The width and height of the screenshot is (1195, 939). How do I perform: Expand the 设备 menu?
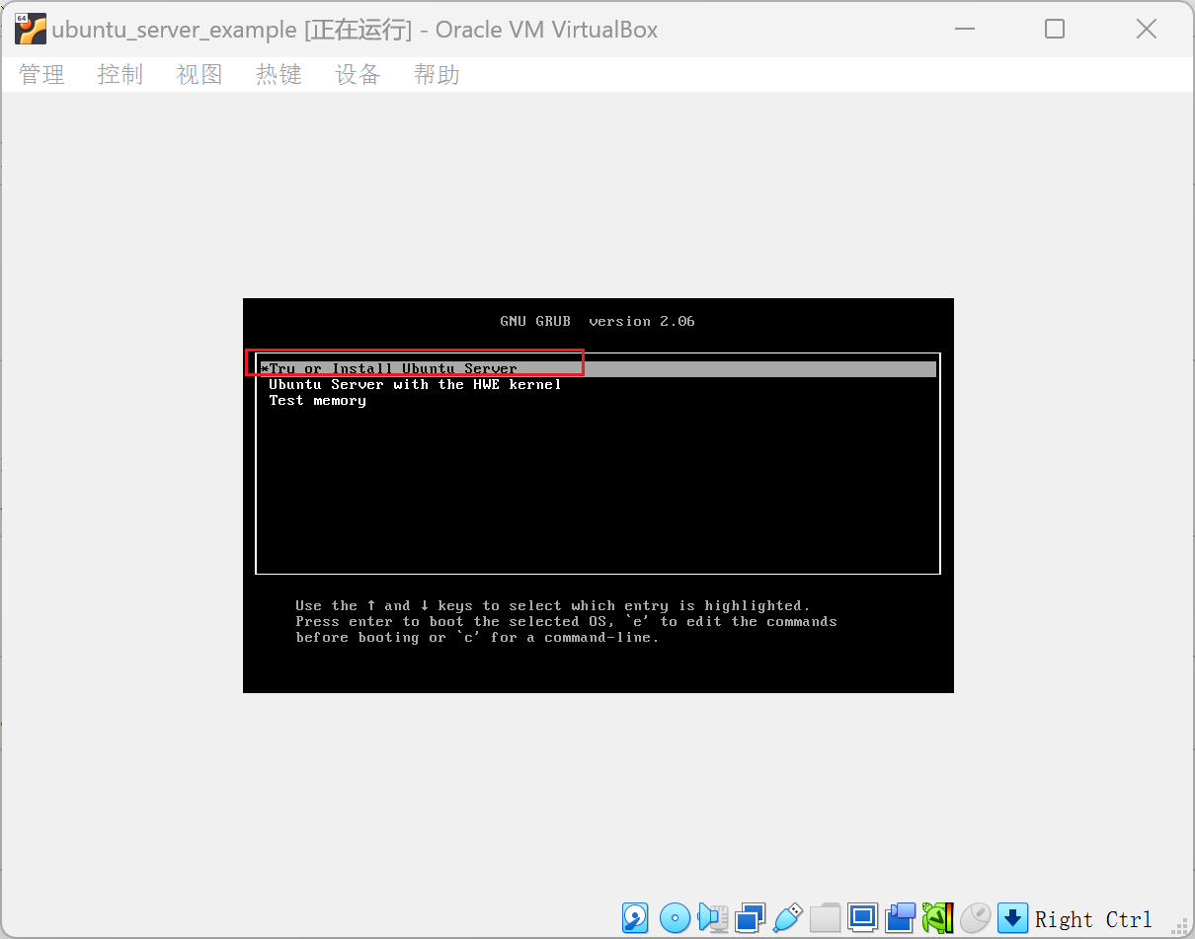(x=358, y=75)
